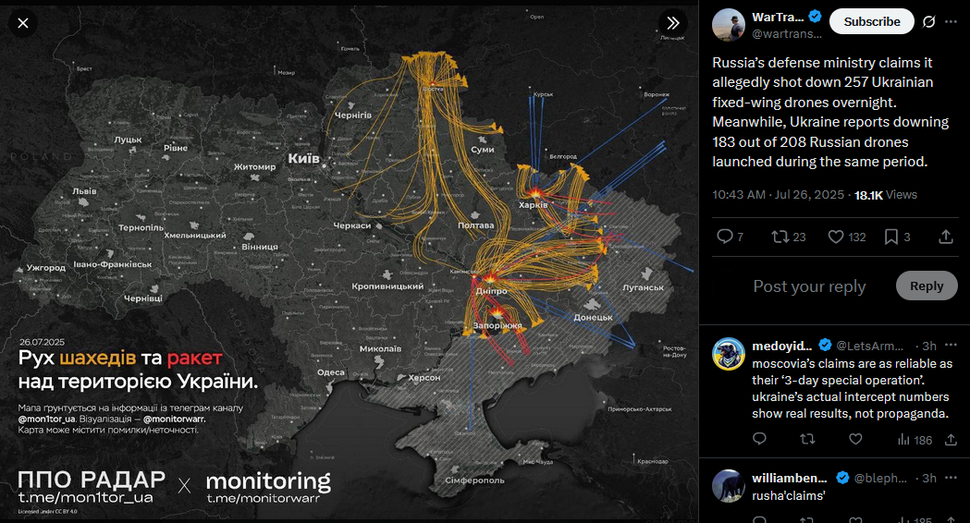Share the main tweet

(x=946, y=237)
